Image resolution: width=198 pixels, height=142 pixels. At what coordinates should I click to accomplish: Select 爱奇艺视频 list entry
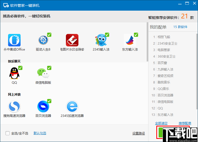pyautogui.click(x=165, y=76)
